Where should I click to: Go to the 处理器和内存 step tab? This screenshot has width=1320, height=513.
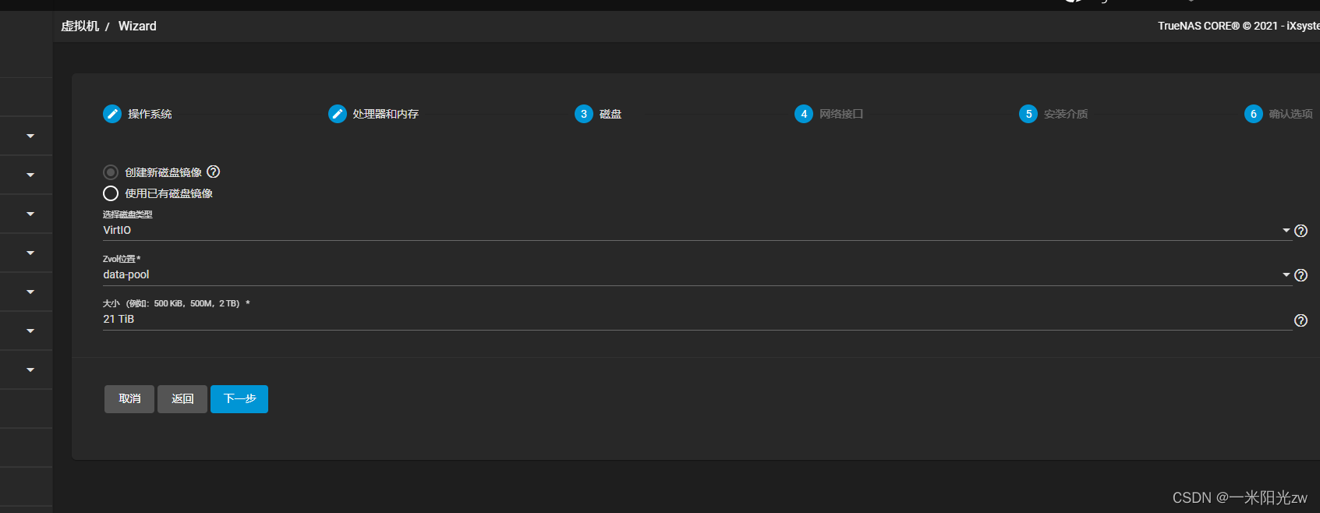click(x=385, y=114)
